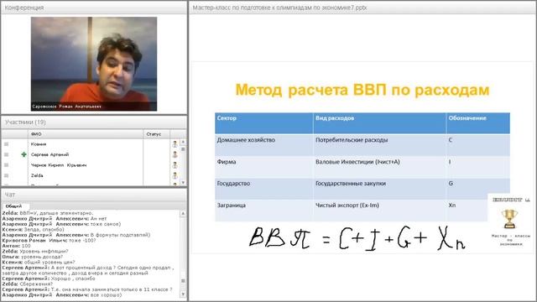Switch to the Общий chat tab
Screen dimensions: 537x302
[x=13, y=206]
